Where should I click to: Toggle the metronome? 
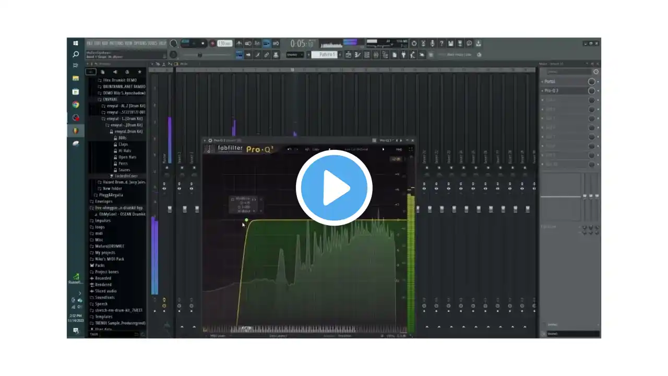[239, 43]
